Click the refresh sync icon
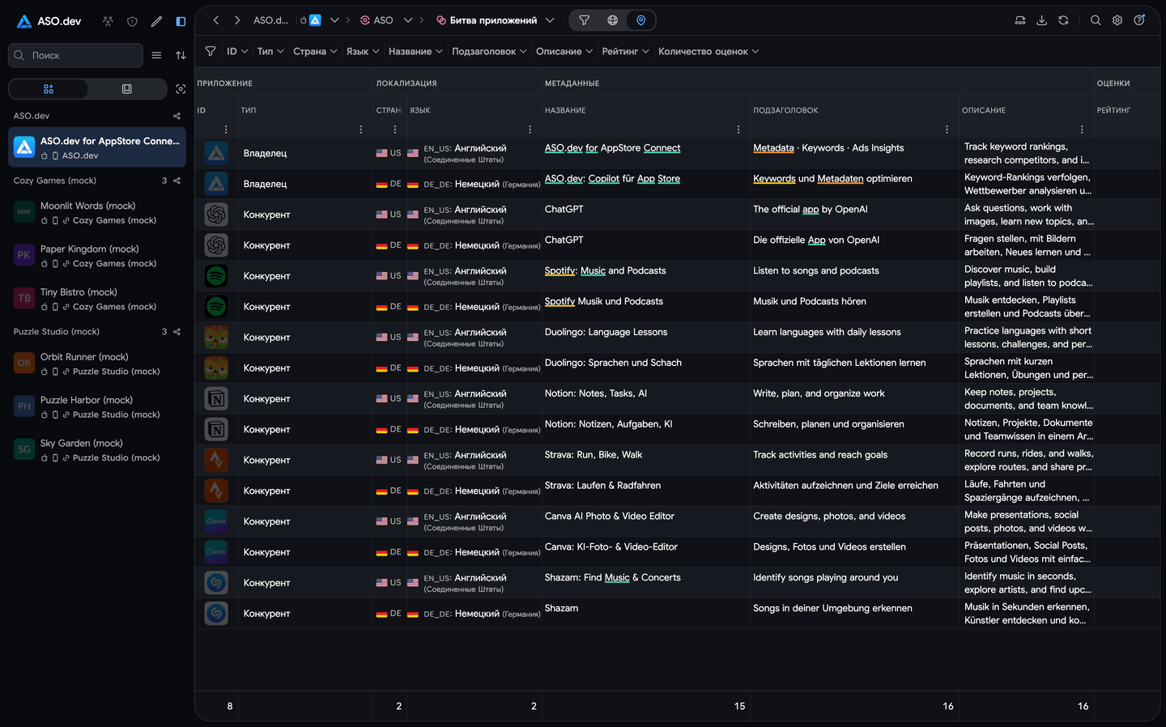The image size is (1166, 727). click(x=1063, y=20)
